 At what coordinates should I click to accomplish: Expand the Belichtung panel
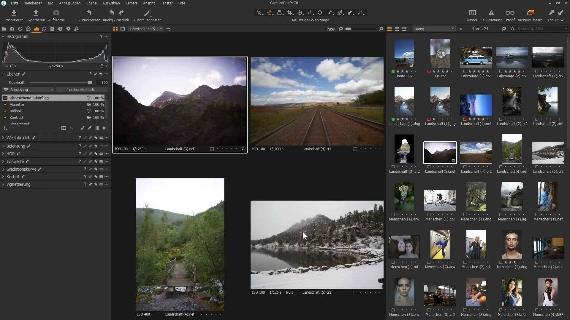[x=3, y=146]
